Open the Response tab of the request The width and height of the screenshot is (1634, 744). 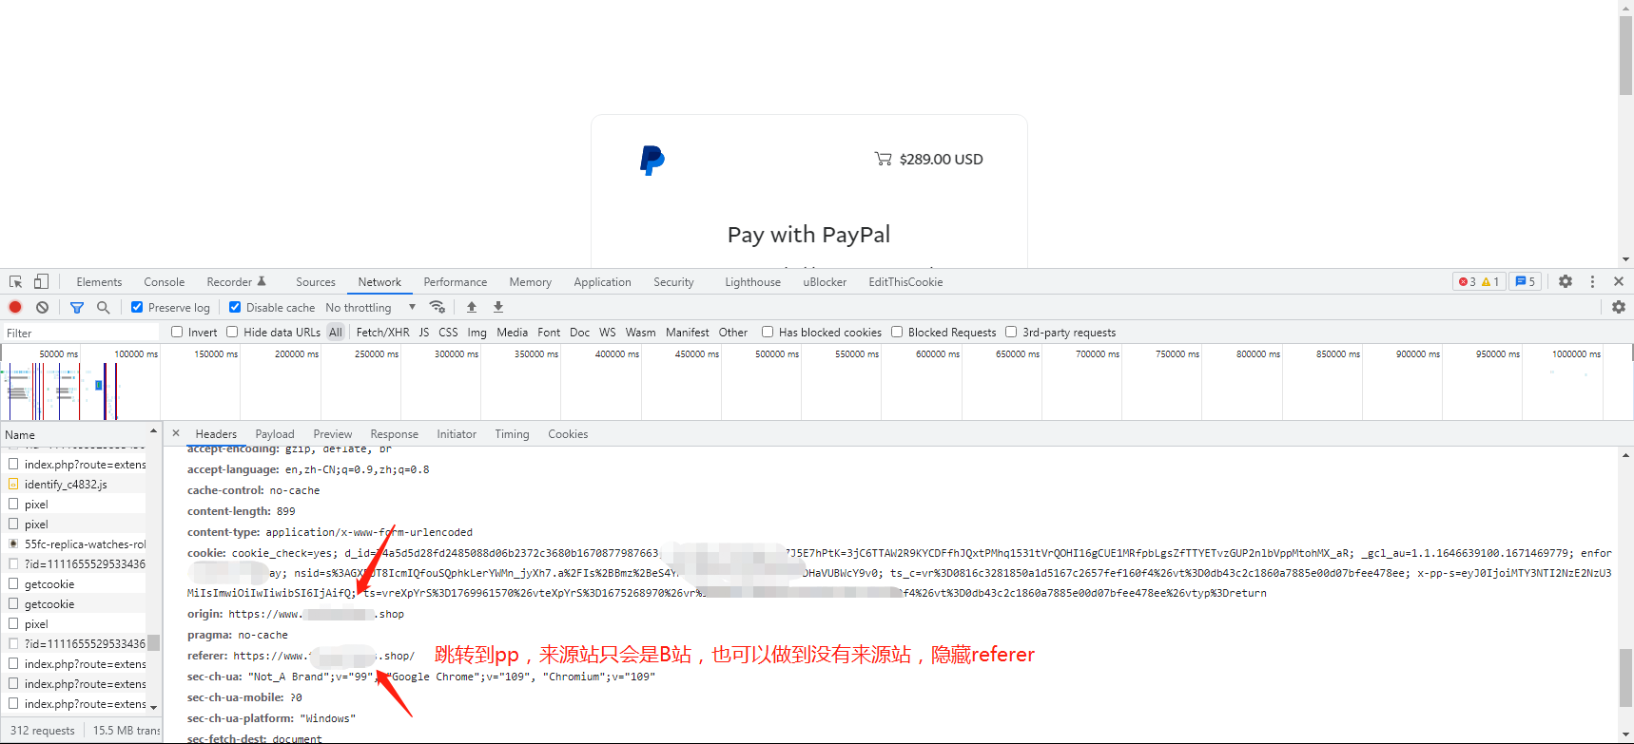click(x=394, y=434)
